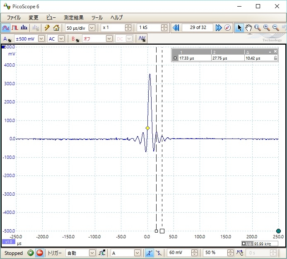Open Channel A options button
The height and width of the screenshot is (259, 287).
click(7, 38)
